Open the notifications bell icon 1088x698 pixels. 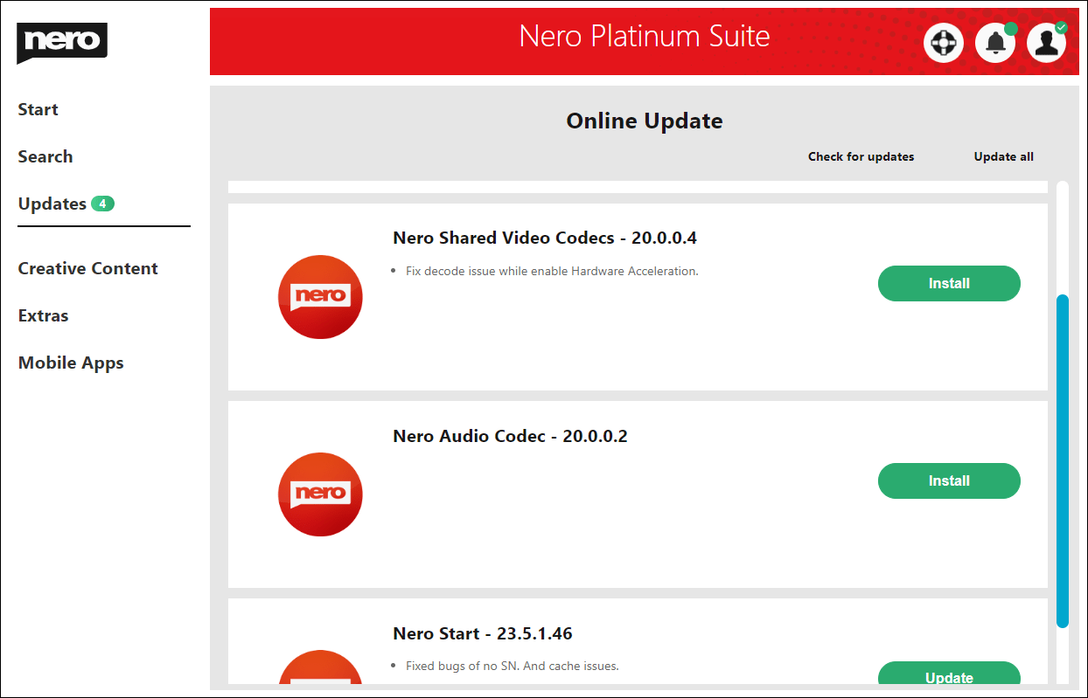[x=995, y=43]
